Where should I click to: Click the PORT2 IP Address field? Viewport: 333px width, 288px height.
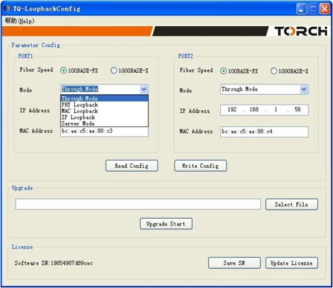tap(264, 110)
